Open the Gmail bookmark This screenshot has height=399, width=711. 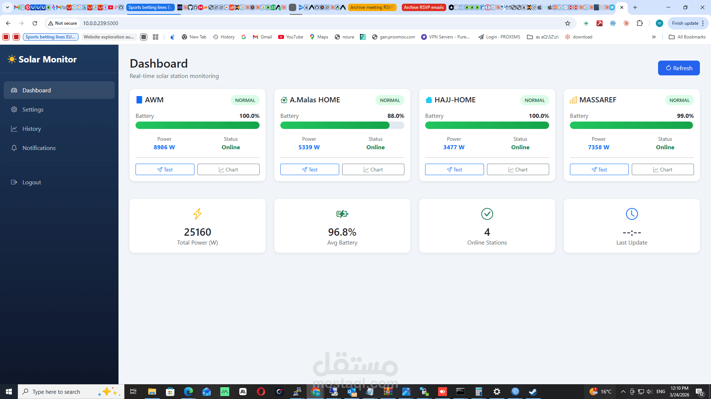[262, 37]
